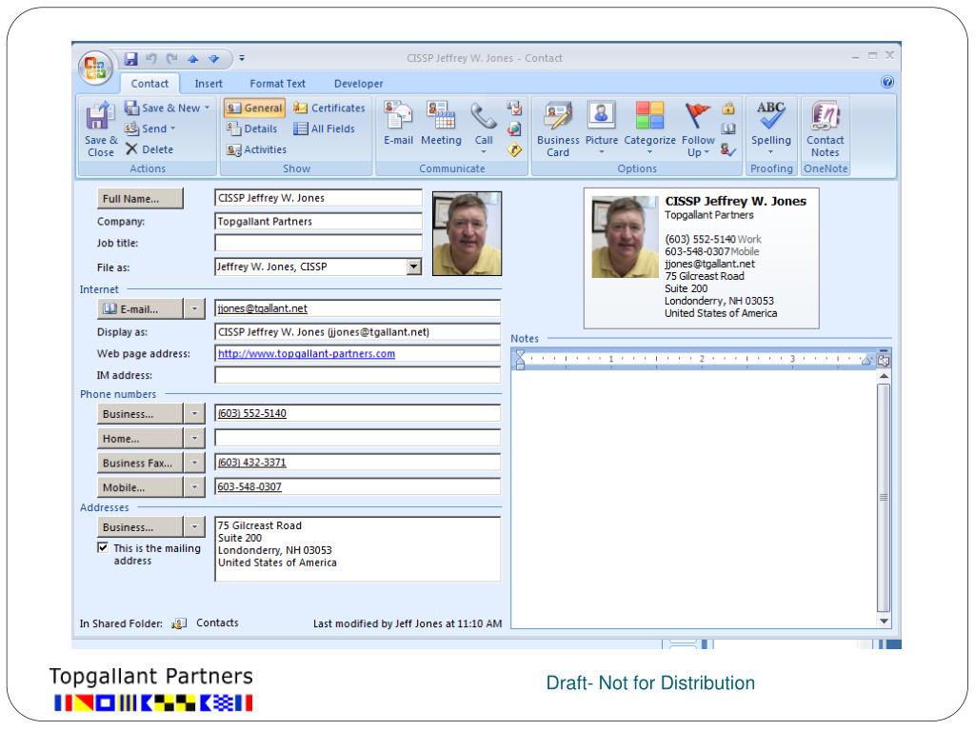
Task: Show the Certificates view
Action: coord(328,109)
